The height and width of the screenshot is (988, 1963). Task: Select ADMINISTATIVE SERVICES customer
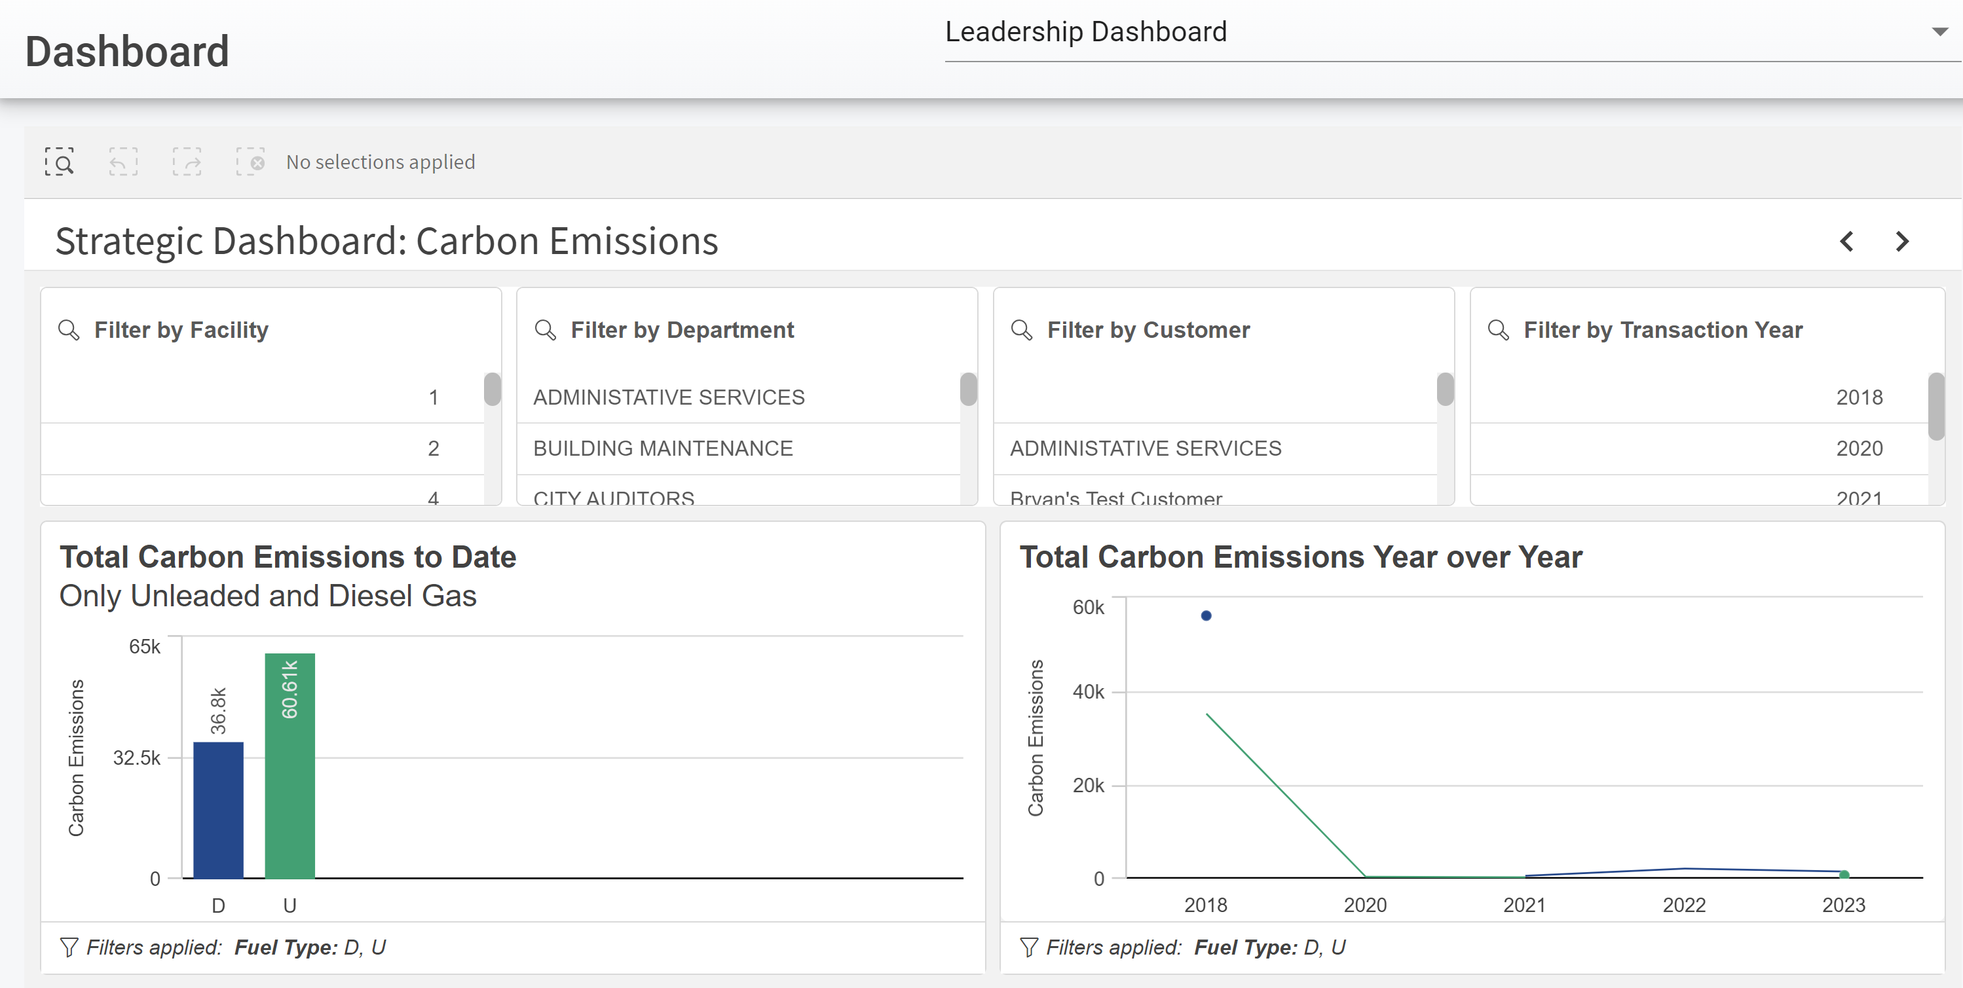(x=1144, y=448)
